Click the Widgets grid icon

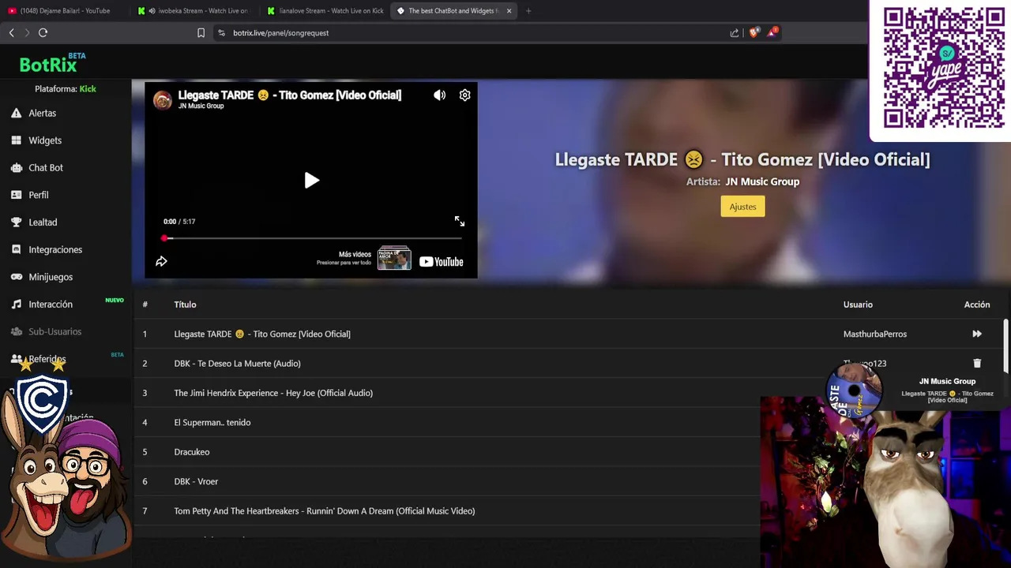pyautogui.click(x=16, y=140)
